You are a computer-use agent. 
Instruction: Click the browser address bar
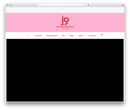[62, 5]
